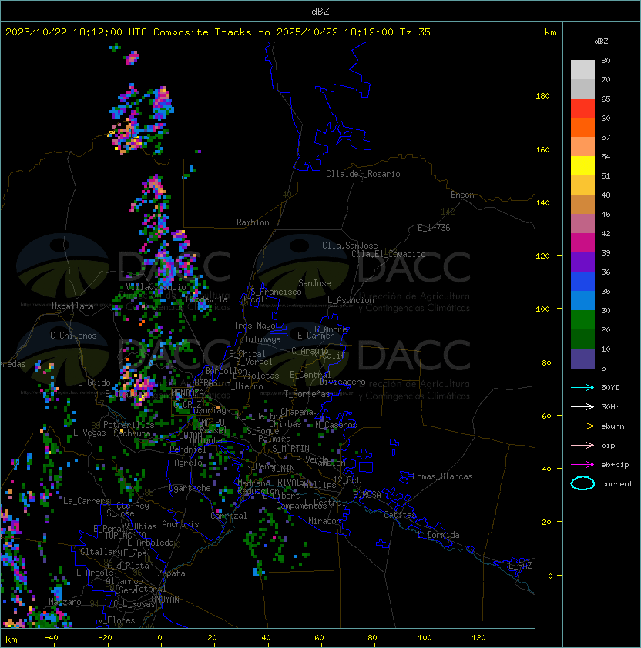Select the light blue 30-35 dBZ swatch

582,301
